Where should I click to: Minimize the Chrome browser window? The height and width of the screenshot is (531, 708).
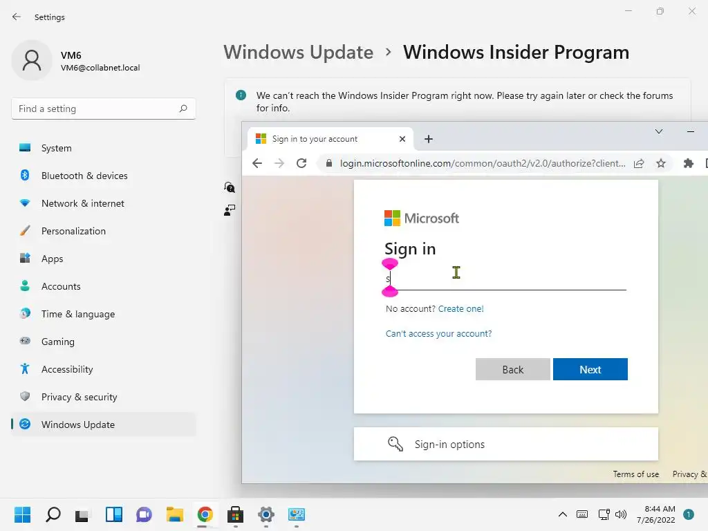click(691, 131)
